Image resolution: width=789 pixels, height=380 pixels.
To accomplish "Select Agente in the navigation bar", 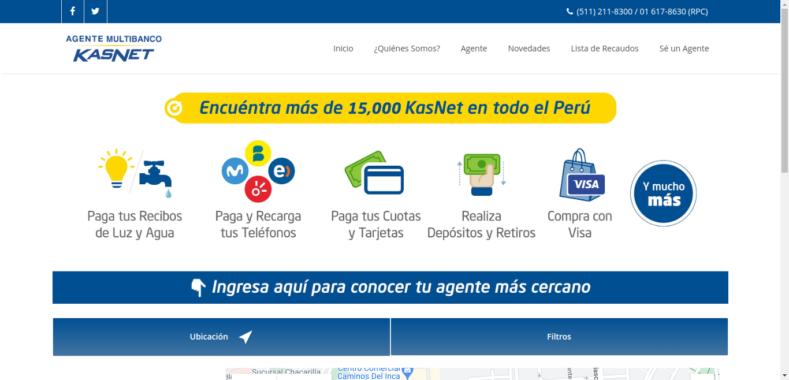I will tap(474, 49).
